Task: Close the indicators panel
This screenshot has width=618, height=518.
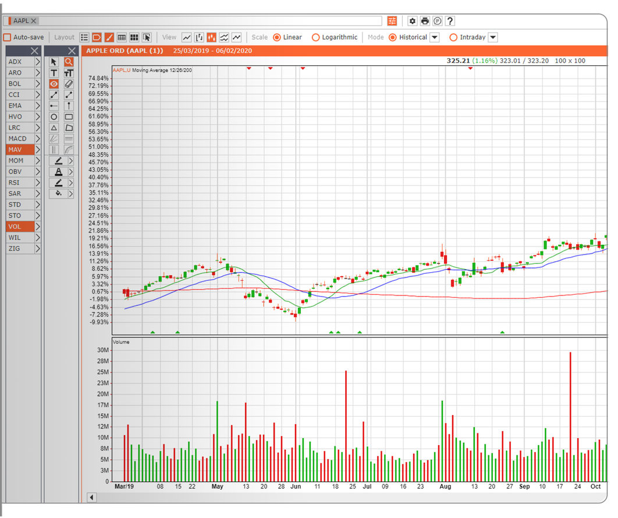Action: click(35, 51)
